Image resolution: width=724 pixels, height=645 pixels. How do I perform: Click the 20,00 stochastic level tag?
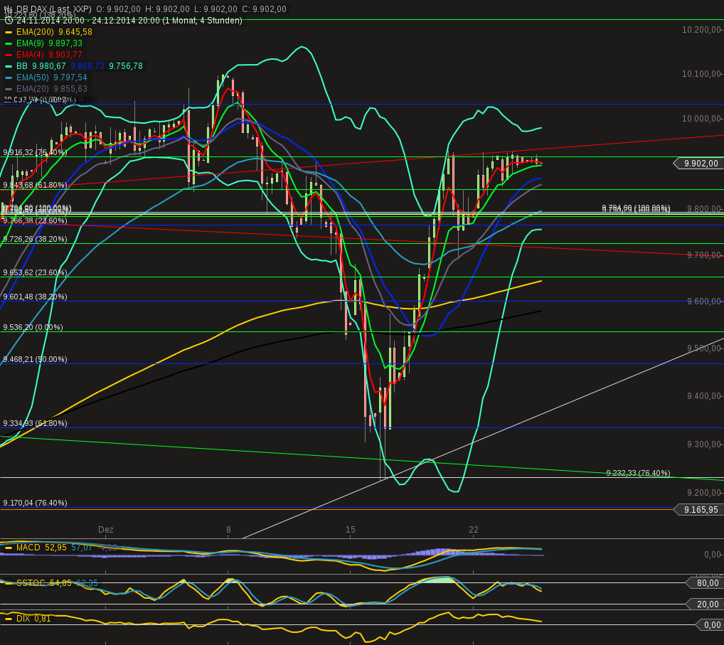705,604
